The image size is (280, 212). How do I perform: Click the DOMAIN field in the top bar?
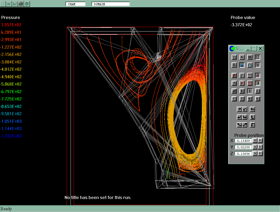110,4
